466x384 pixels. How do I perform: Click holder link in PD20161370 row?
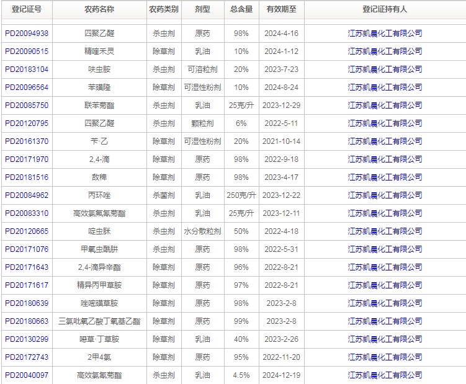[385, 141]
